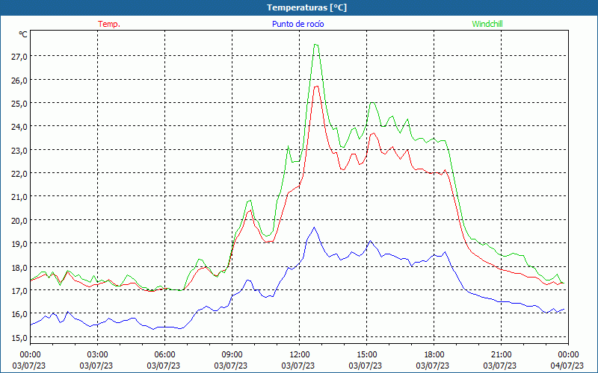Click the 04/07/23 date label
This screenshot has width=598, height=373.
click(567, 366)
